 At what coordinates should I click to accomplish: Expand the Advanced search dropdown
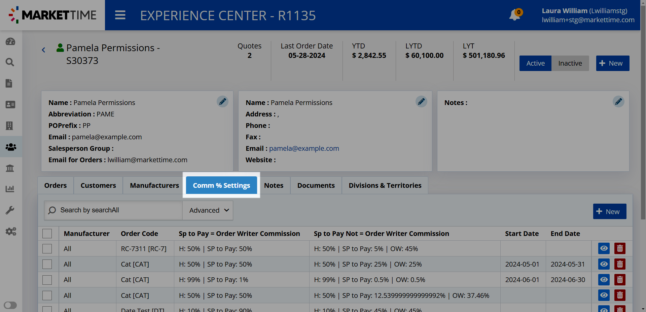(x=208, y=210)
